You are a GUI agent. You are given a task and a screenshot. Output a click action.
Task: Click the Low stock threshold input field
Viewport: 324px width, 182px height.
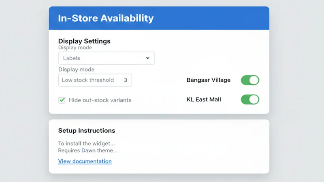coord(95,80)
